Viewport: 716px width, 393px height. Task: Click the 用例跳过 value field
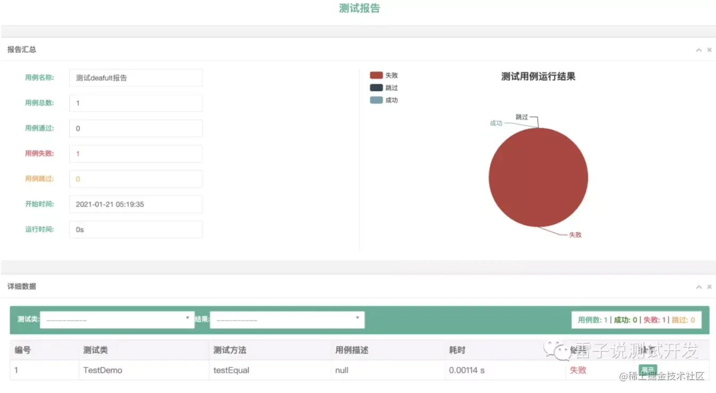[136, 179]
